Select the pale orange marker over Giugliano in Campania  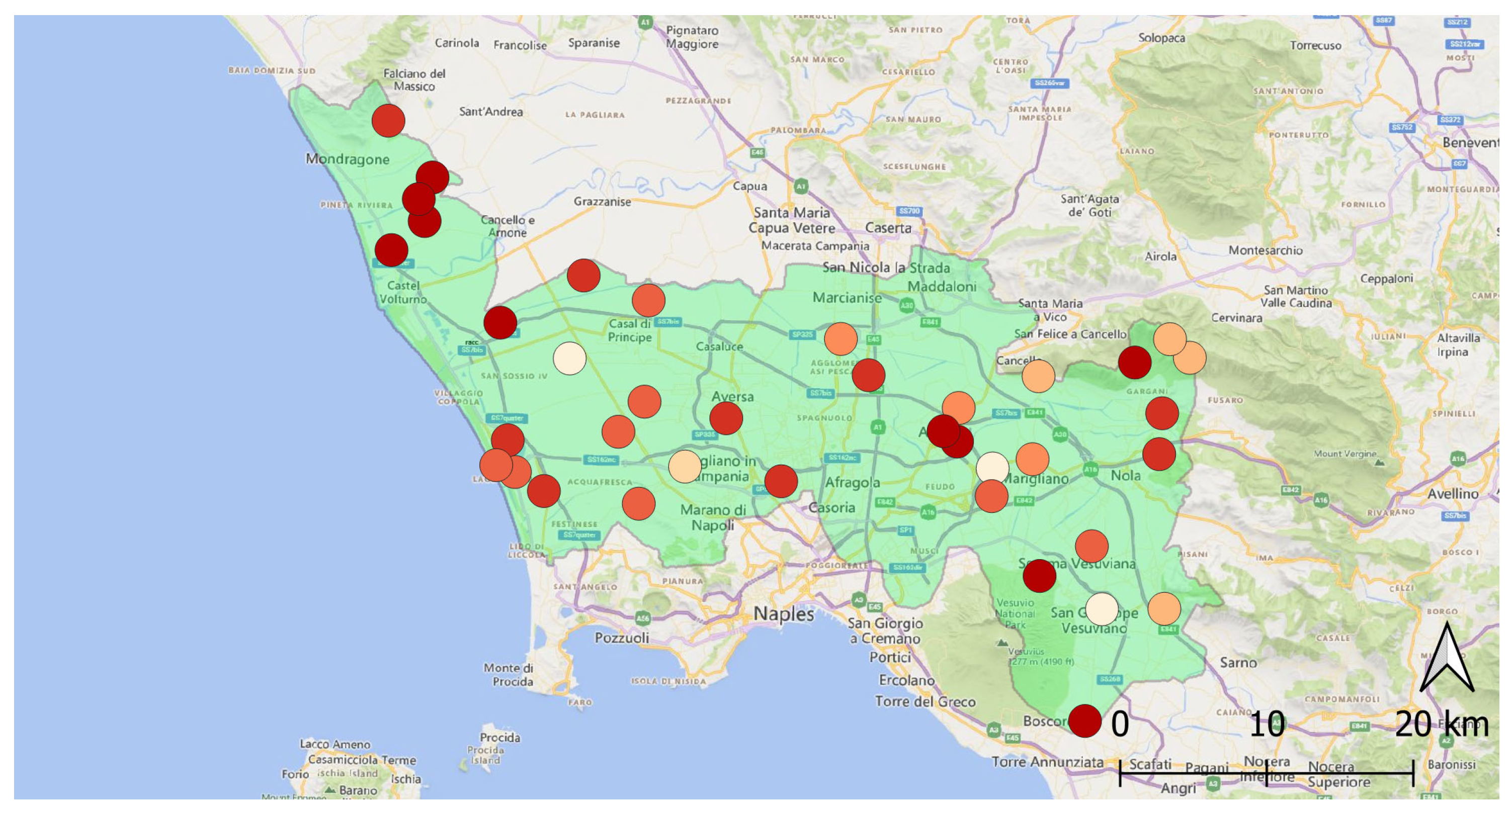685,467
